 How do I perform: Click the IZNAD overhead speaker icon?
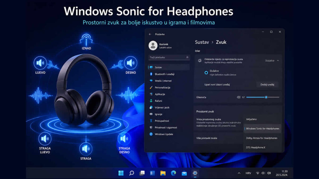pyautogui.click(x=86, y=39)
